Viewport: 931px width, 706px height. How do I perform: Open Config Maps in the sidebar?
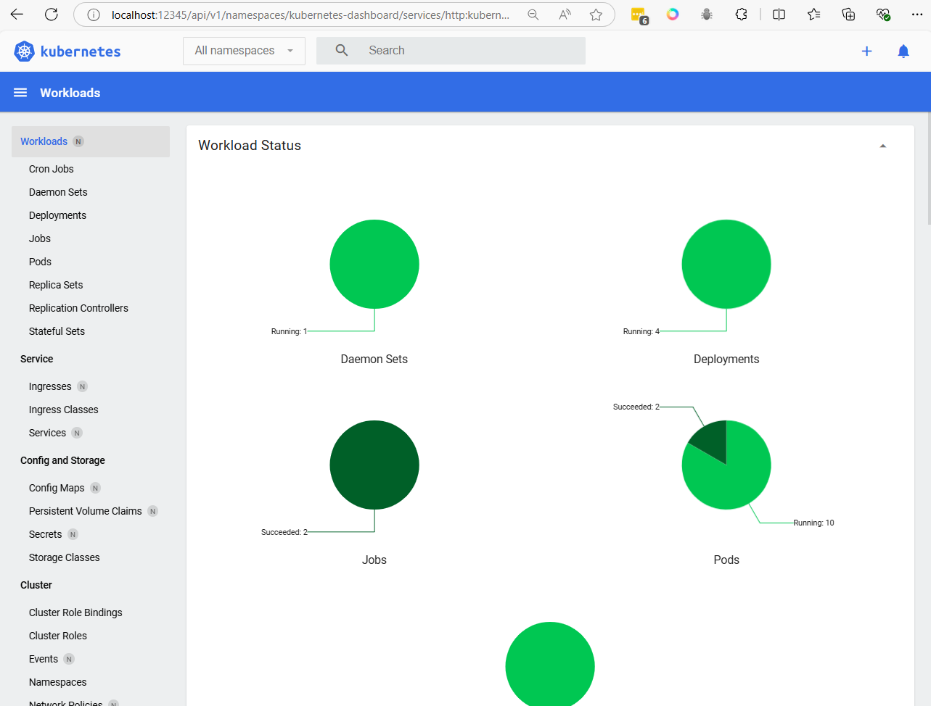tap(57, 488)
